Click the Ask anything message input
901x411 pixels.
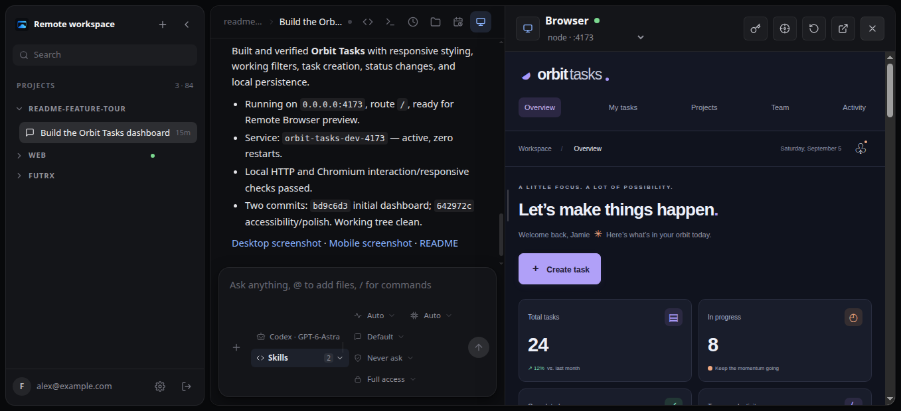pyautogui.click(x=357, y=285)
